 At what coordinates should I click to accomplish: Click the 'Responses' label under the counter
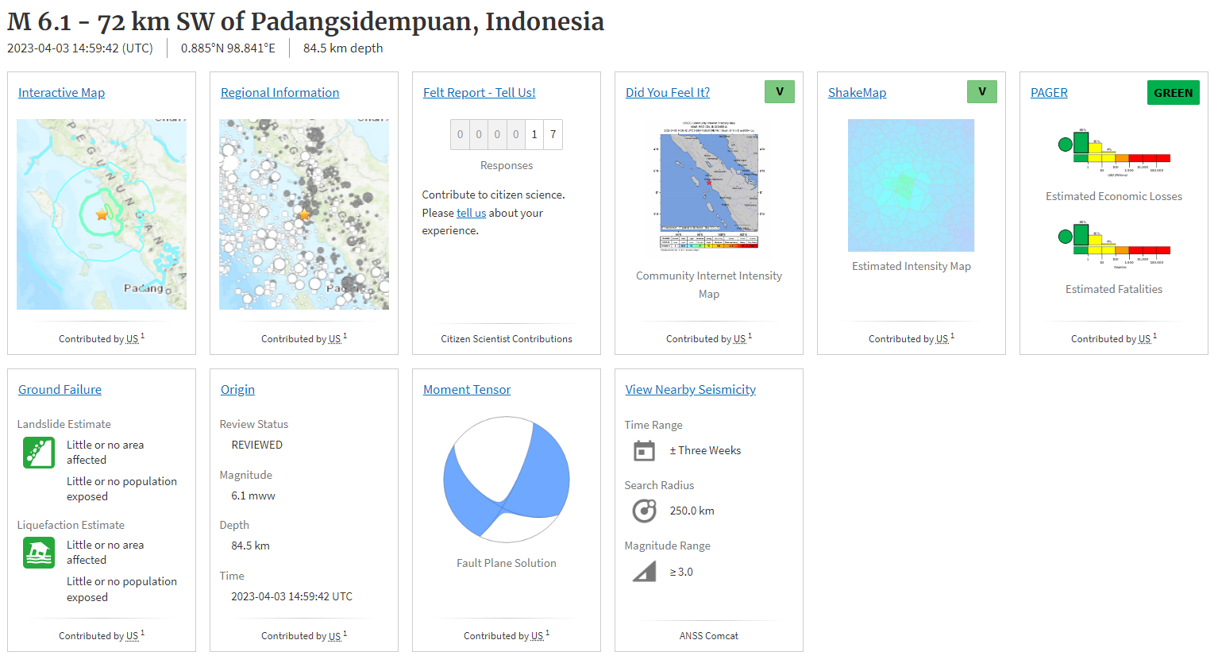[507, 166]
